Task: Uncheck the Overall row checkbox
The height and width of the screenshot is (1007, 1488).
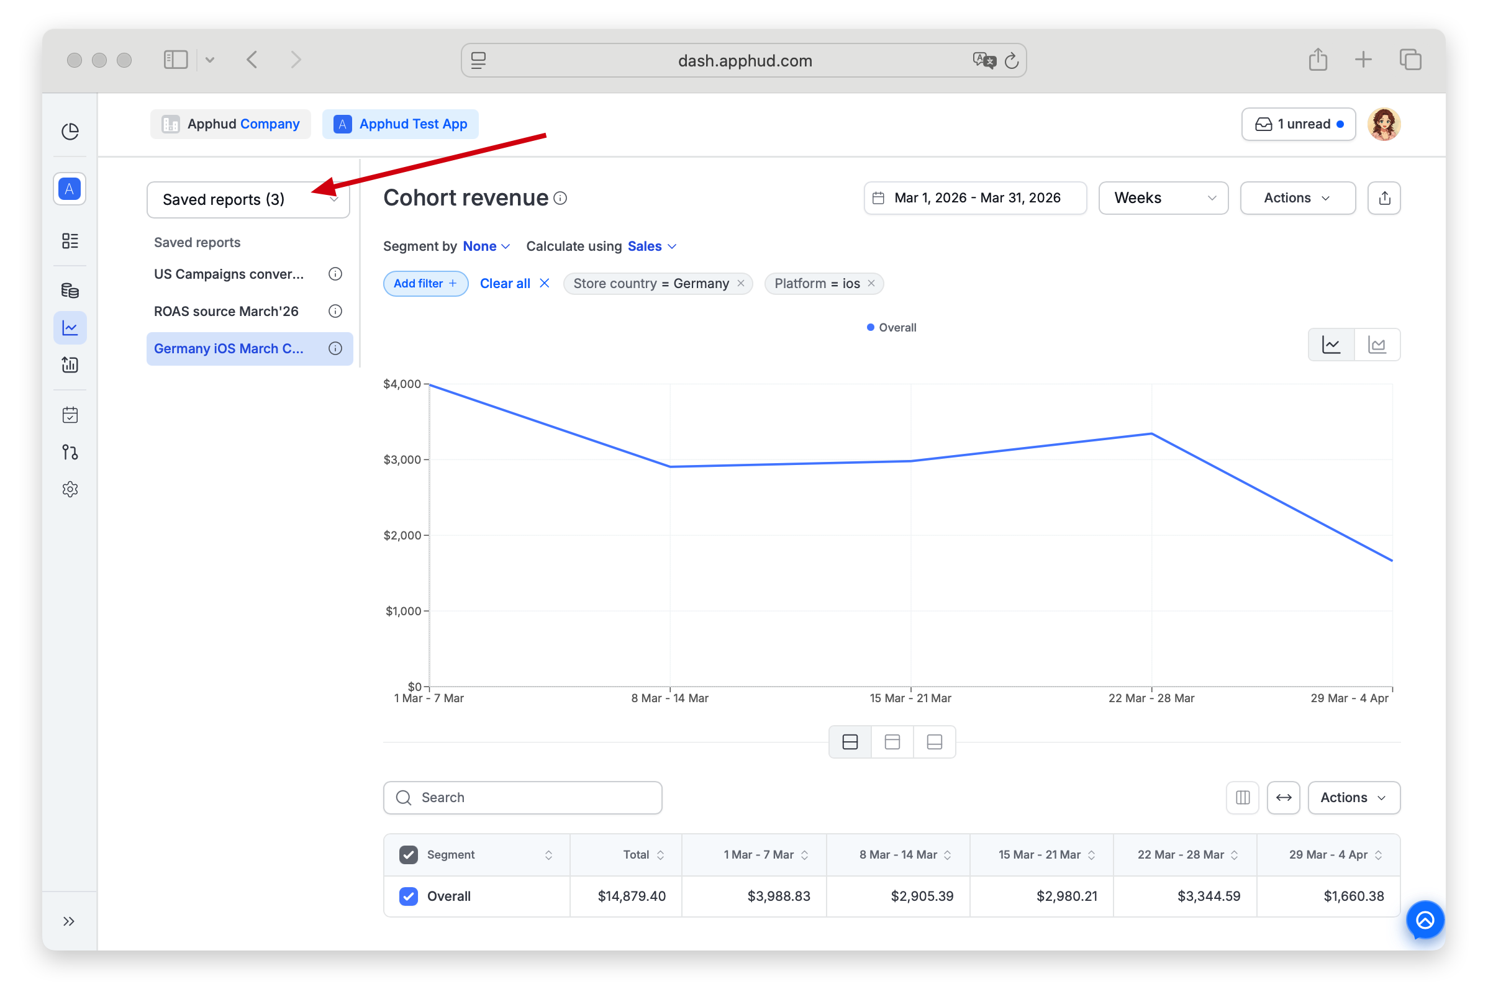Action: coord(409,896)
